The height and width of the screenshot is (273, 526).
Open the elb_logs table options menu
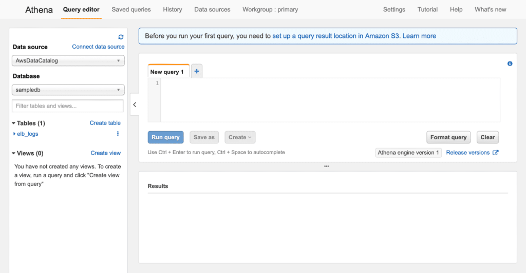[118, 134]
